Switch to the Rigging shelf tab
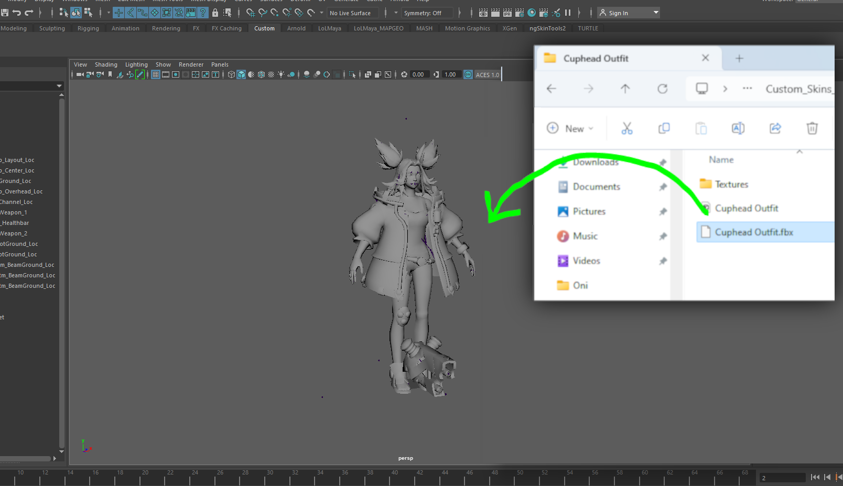The height and width of the screenshot is (486, 843). [88, 28]
